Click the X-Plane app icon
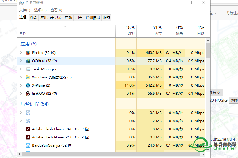The image size is (238, 158). coord(28,85)
